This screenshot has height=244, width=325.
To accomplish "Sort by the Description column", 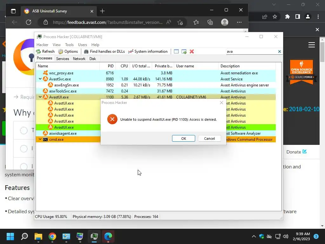I will click(x=247, y=66).
